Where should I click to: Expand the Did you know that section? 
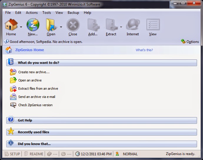point(101,144)
